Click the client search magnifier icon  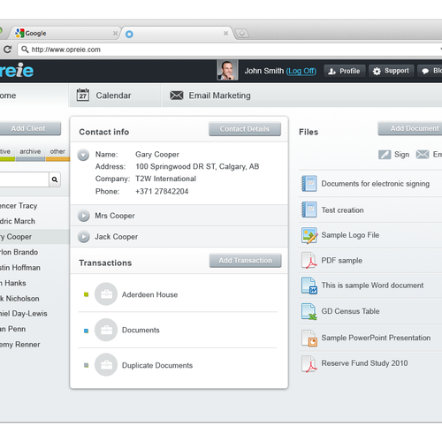55,179
